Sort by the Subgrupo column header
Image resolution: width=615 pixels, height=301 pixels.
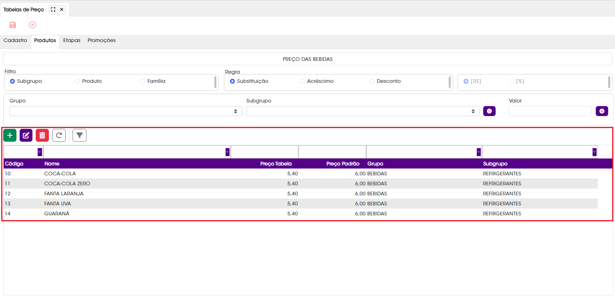click(x=495, y=164)
